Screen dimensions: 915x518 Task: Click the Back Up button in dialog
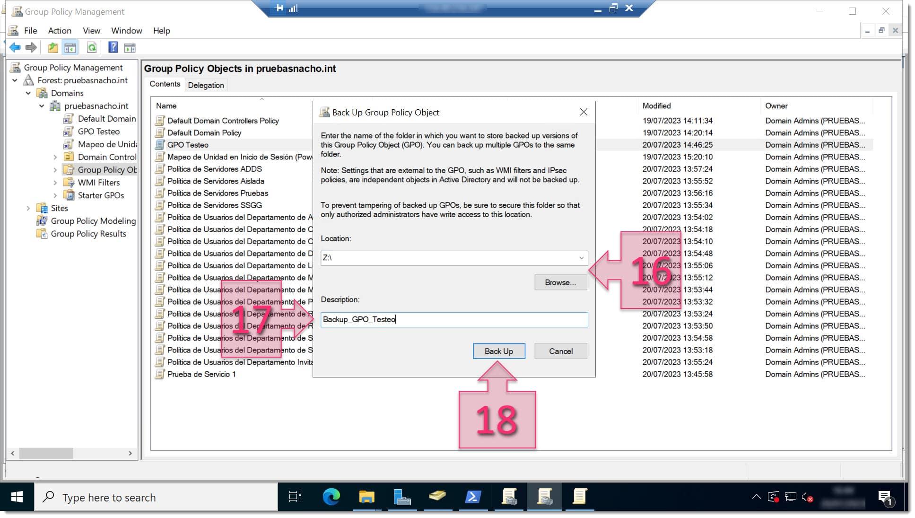[x=499, y=351]
